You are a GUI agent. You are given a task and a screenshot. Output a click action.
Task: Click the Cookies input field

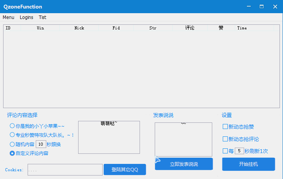(65, 170)
